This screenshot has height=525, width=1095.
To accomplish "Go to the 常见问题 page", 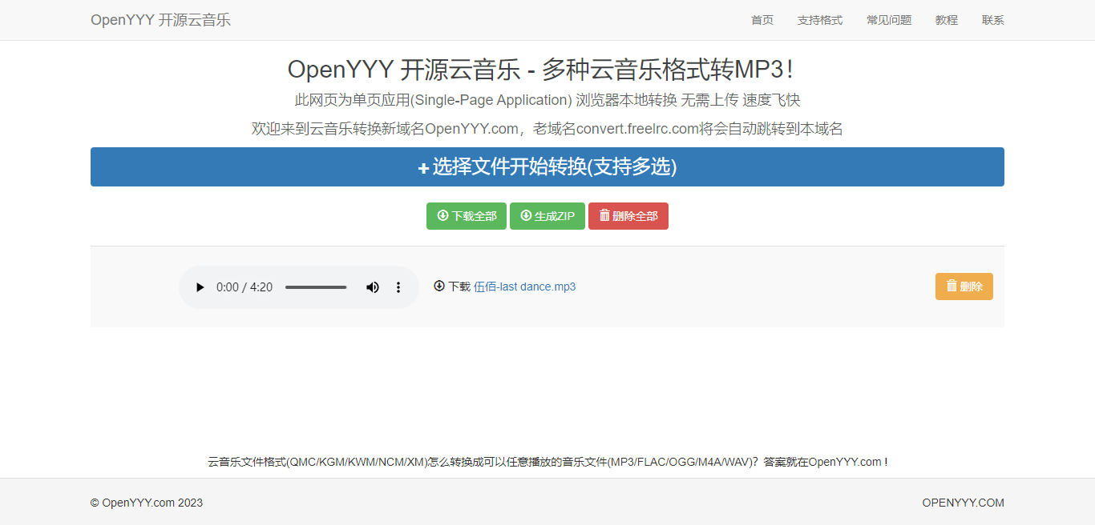I will click(x=889, y=20).
